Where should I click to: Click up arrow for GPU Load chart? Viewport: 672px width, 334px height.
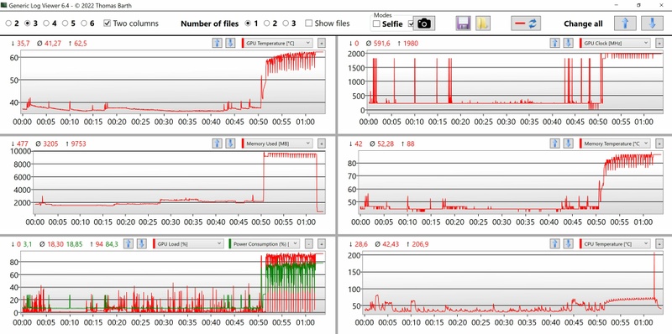[x=129, y=243]
